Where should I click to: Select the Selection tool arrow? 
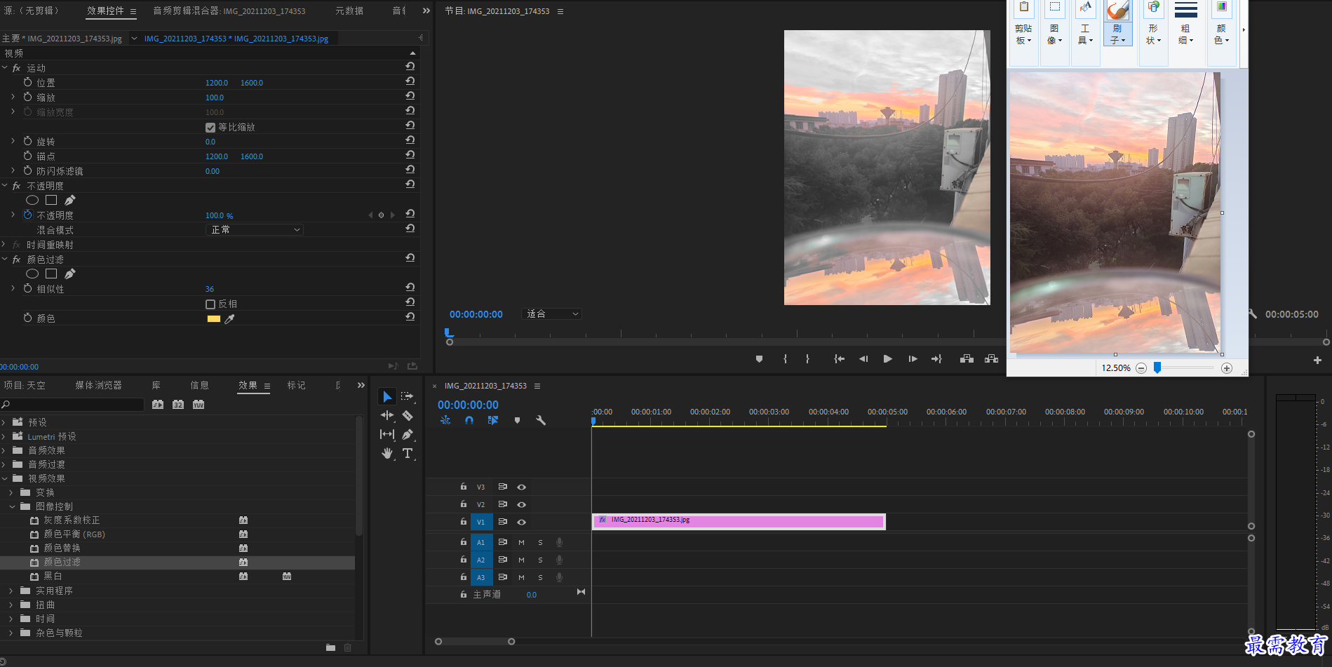click(x=387, y=397)
